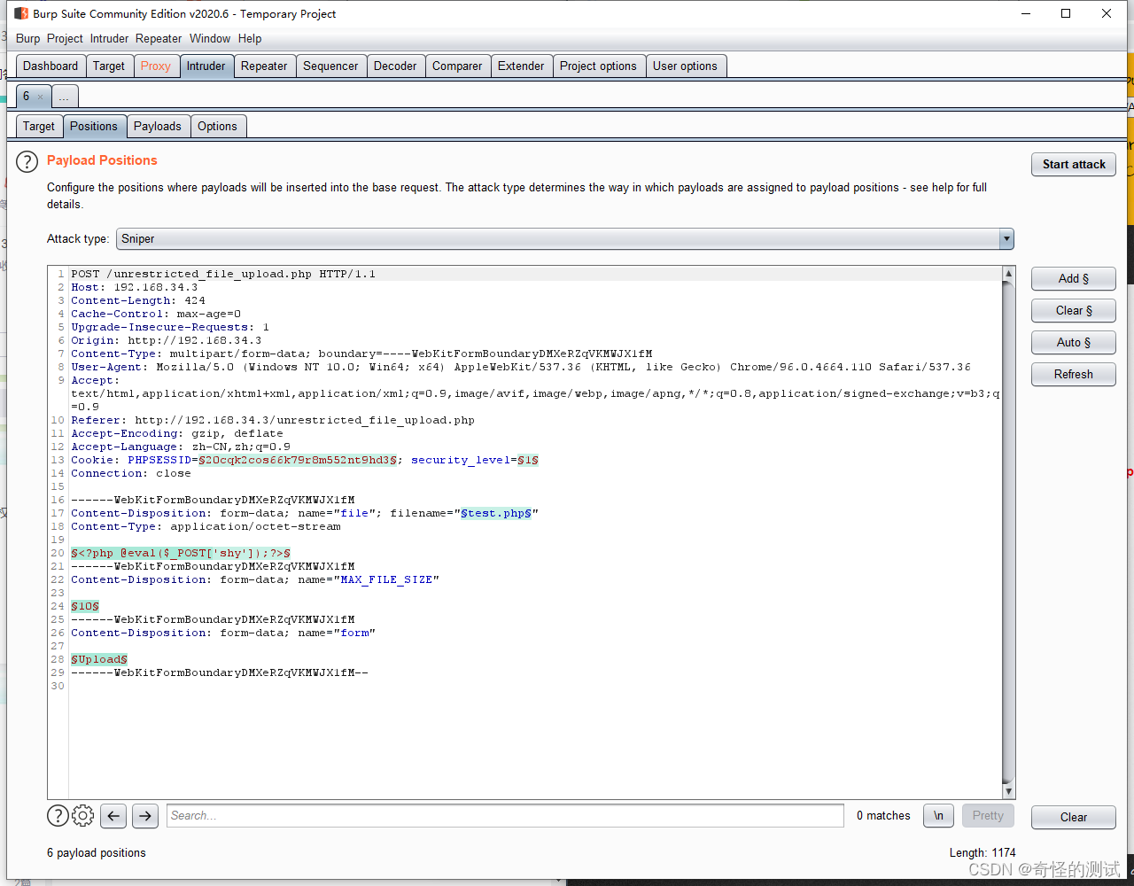Click the §10§ payload on line 24
The height and width of the screenshot is (886, 1134).
[x=85, y=606]
